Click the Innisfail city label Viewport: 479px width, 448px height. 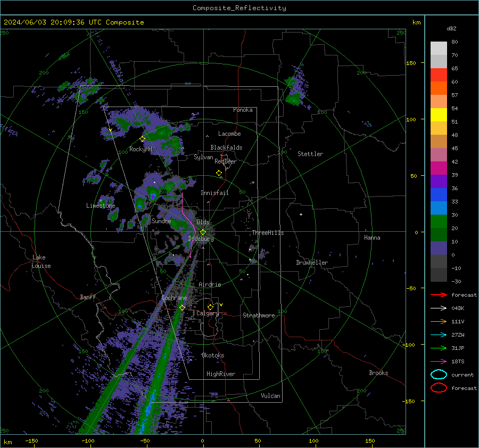[214, 193]
